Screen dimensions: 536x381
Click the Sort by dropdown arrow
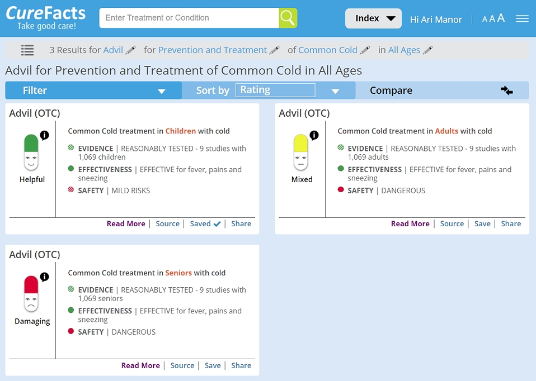pyautogui.click(x=335, y=91)
